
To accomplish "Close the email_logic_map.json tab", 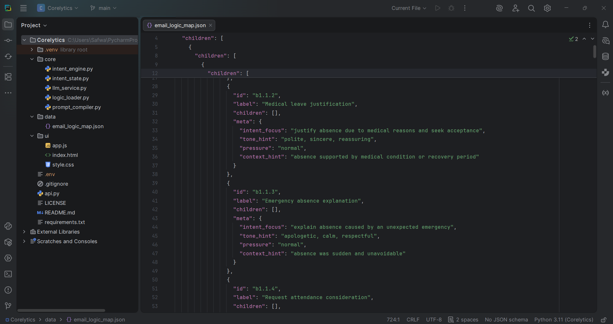I will coord(211,25).
